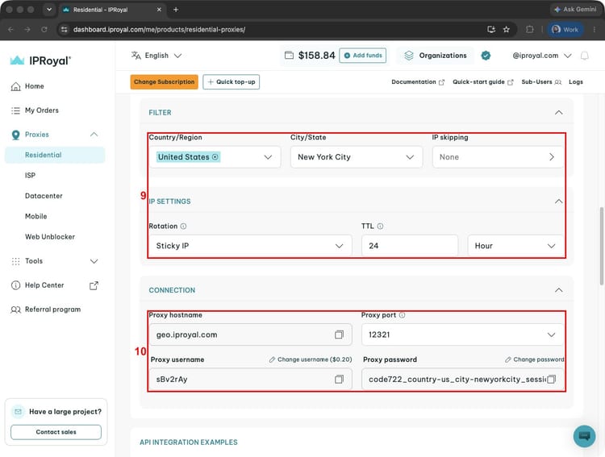
Task: Collapse the FILTER section
Action: pos(558,113)
